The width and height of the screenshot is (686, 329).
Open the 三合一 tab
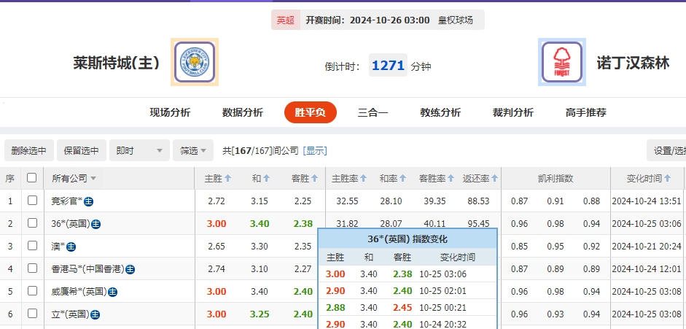click(373, 112)
